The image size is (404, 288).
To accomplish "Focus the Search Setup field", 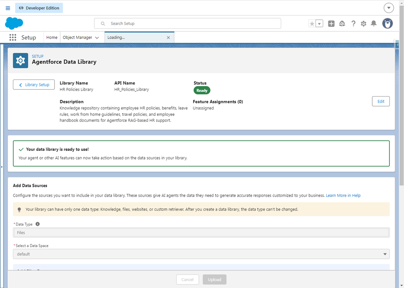I will pos(187,24).
